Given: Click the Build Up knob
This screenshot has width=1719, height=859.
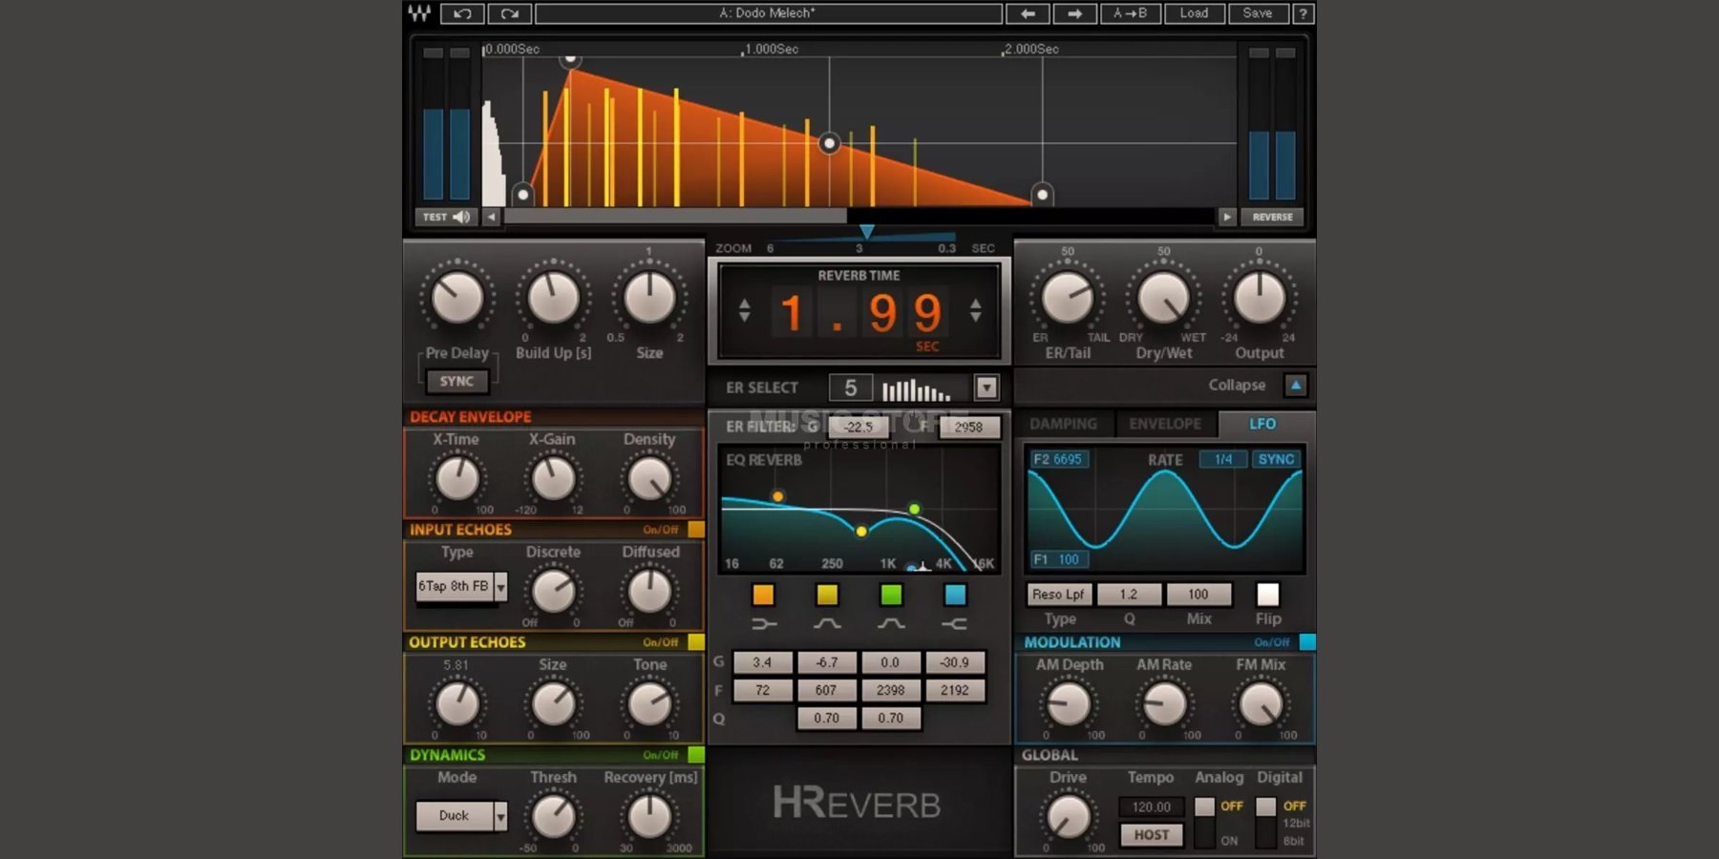Looking at the screenshot, I should [x=554, y=298].
